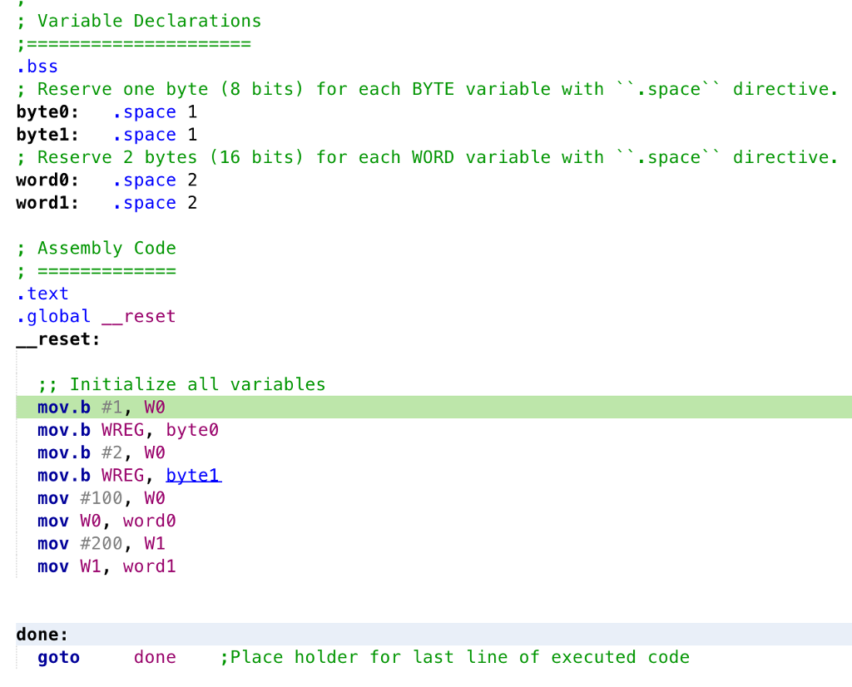The height and width of the screenshot is (687, 852).
Task: Click the byte0: label declaration
Action: click(x=46, y=111)
